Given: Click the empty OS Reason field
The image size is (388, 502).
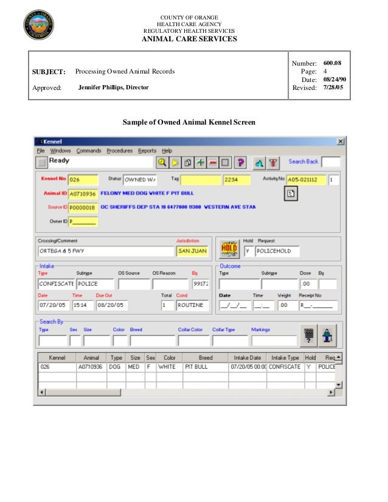Looking at the screenshot, I should (x=170, y=284).
